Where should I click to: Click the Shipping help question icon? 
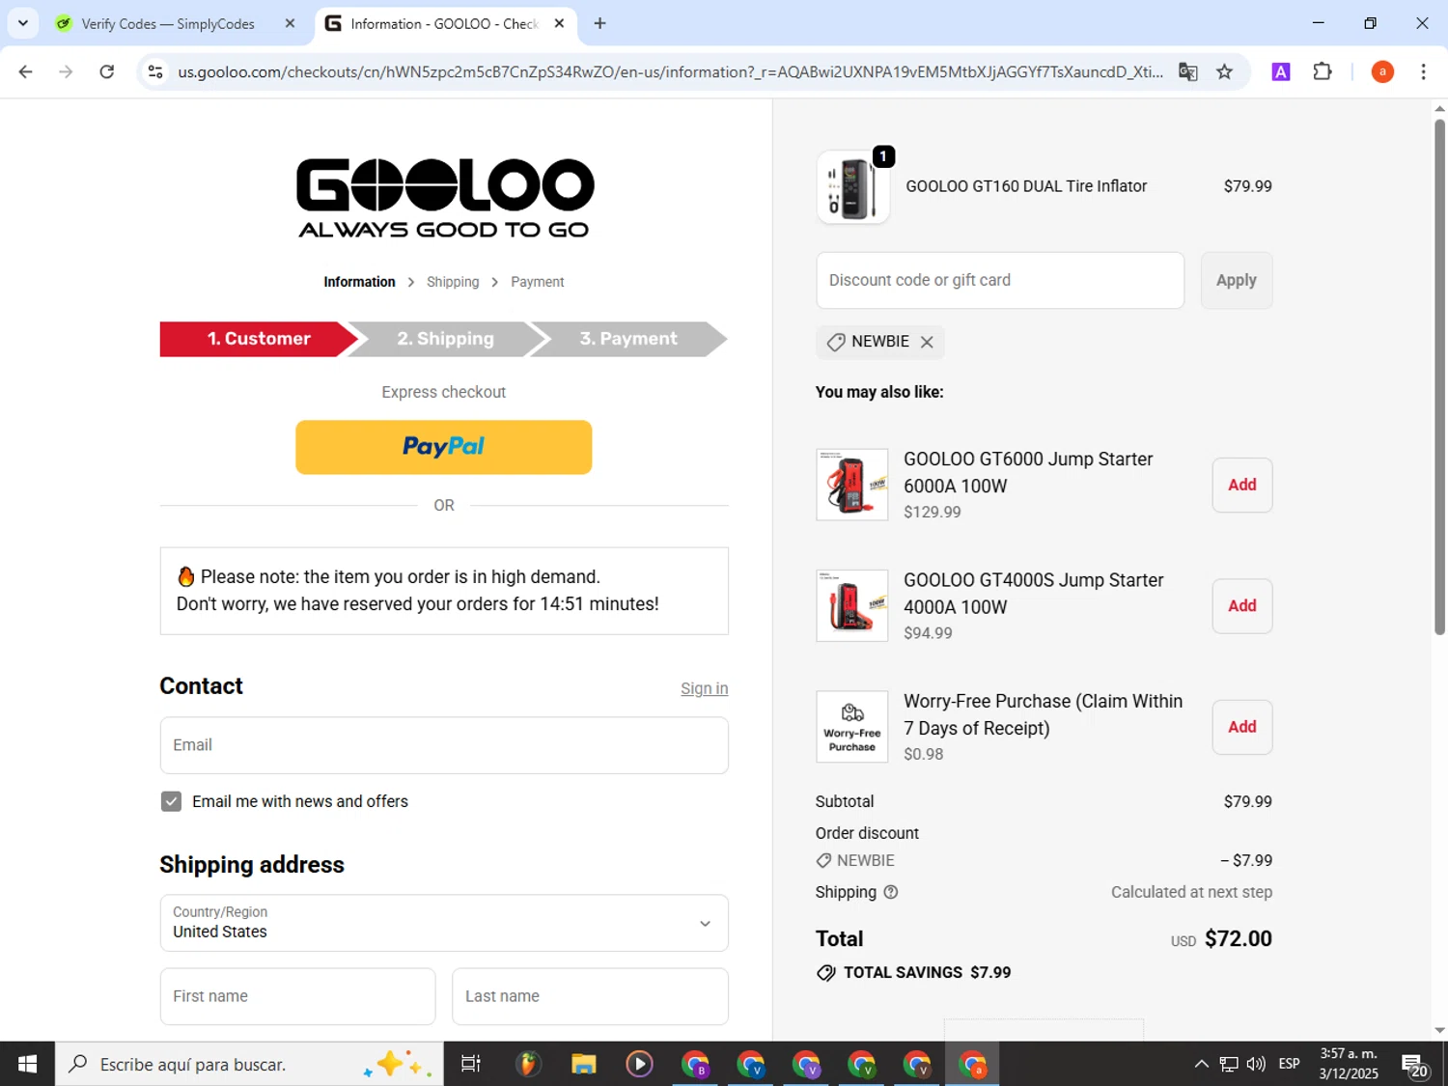891,892
